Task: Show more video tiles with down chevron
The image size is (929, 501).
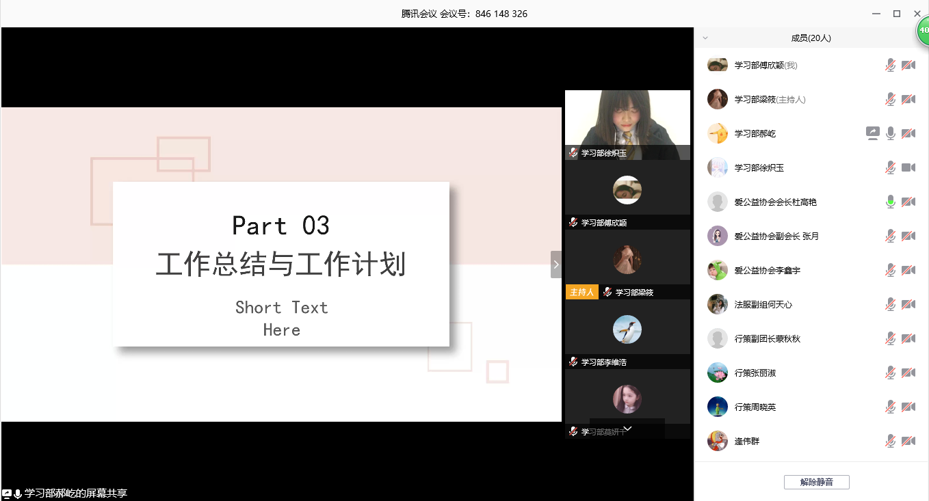Action: tap(627, 429)
